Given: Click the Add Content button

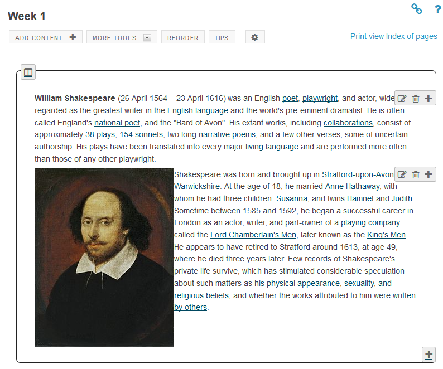Looking at the screenshot, I should tap(46, 37).
